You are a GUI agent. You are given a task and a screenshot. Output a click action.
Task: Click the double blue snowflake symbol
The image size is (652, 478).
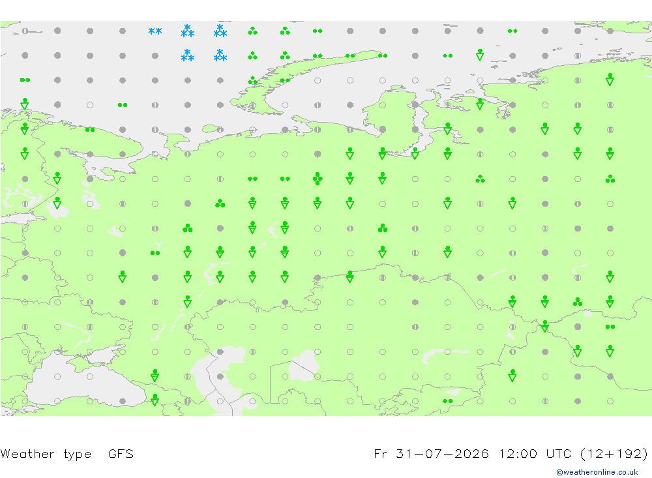155,31
